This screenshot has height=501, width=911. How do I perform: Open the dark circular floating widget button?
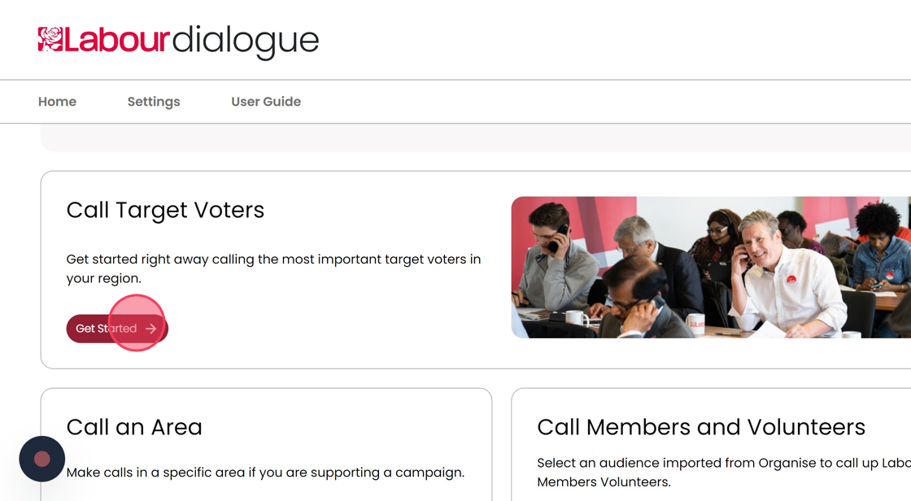click(42, 459)
